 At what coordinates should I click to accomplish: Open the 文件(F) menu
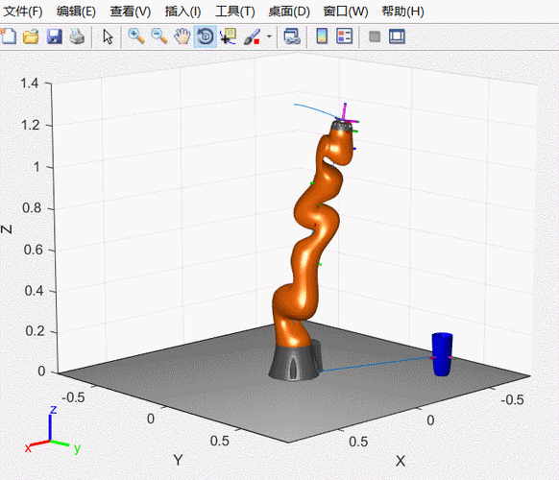tap(23, 12)
